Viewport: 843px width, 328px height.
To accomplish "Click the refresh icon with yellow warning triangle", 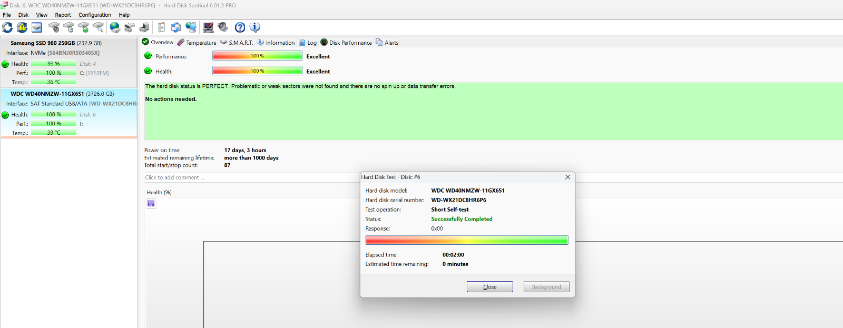I will click(22, 27).
